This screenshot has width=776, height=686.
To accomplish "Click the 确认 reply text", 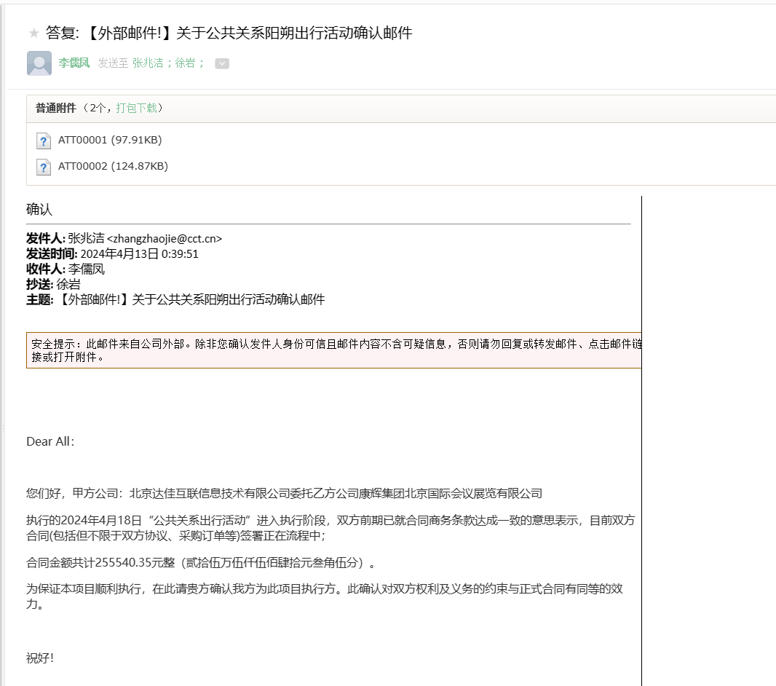I will tap(39, 210).
